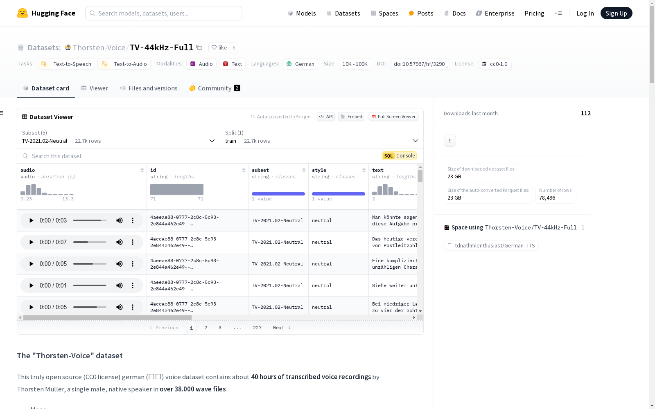Click the table horizontal scrollbar

click(107, 317)
